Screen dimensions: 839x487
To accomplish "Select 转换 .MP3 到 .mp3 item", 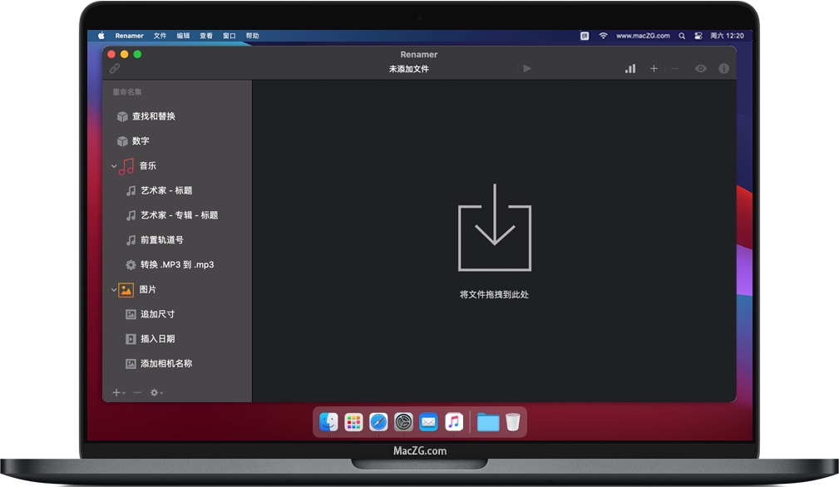I will click(176, 265).
